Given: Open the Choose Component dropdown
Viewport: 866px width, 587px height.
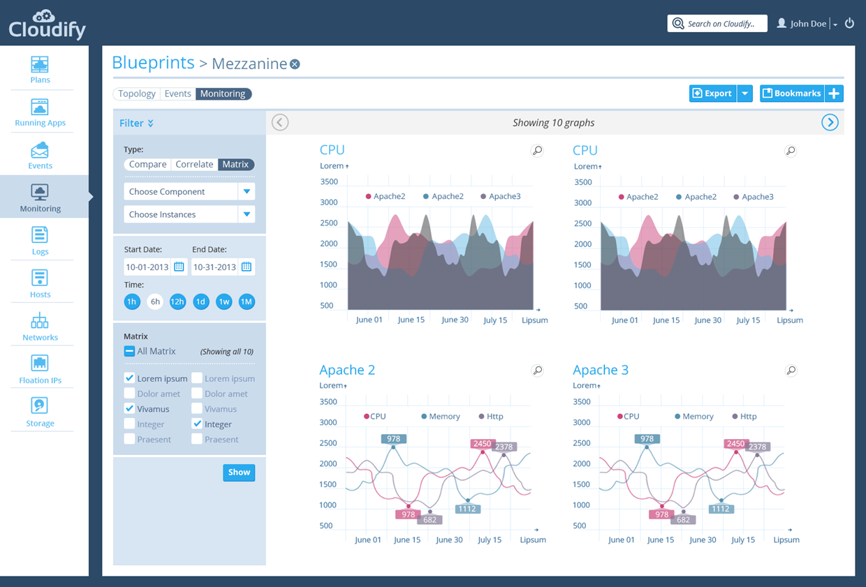Looking at the screenshot, I should (189, 191).
